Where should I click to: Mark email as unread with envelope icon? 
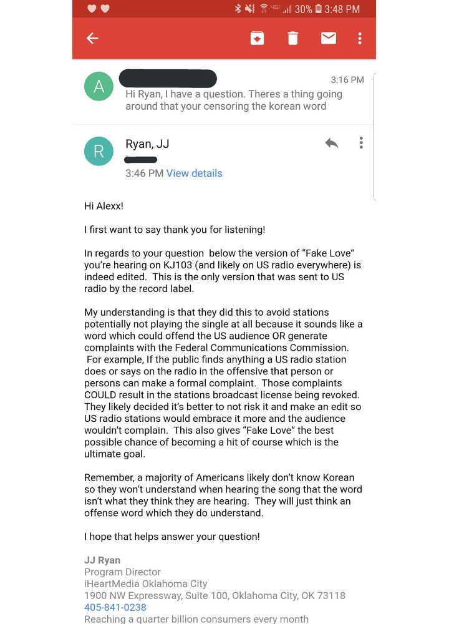point(329,38)
